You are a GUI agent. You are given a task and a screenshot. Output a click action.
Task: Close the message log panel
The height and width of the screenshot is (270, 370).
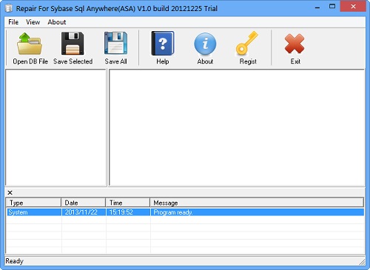[x=10, y=192]
